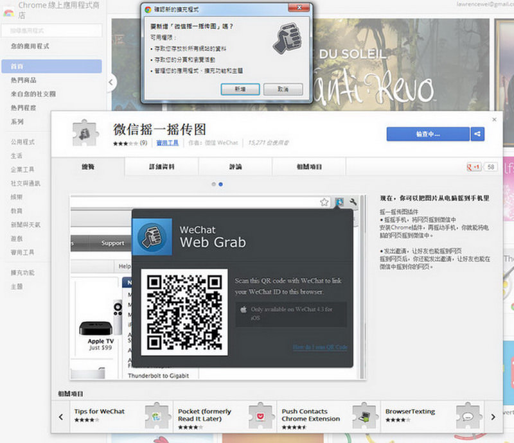Click the BrowserTexting puzzle icon

tap(468, 415)
